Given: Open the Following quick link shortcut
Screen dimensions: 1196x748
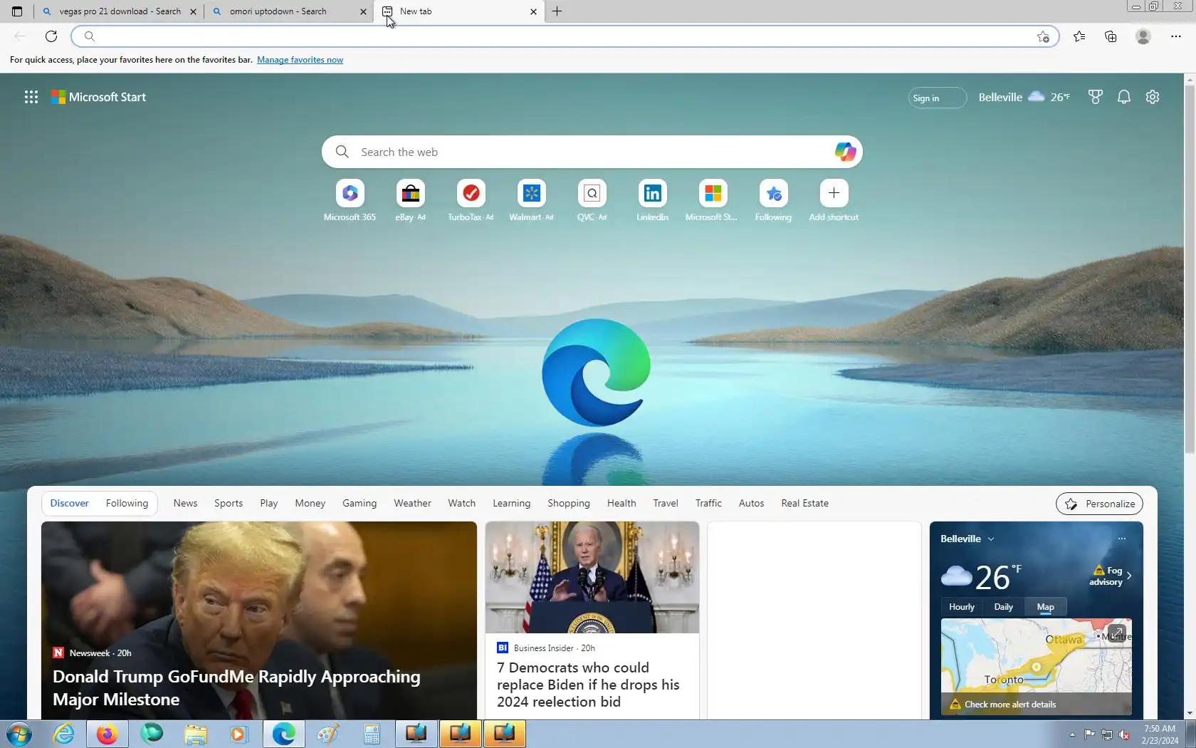Looking at the screenshot, I should click(773, 200).
